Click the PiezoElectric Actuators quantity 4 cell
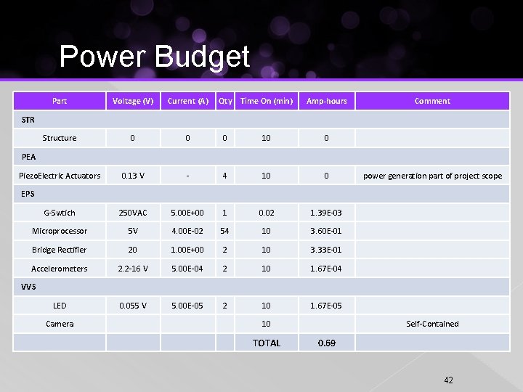 (x=225, y=176)
